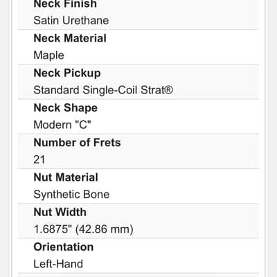Viewport: 277px width, 277px height.
Task: Click the registered trademark symbol after Strat
Action: click(x=169, y=89)
